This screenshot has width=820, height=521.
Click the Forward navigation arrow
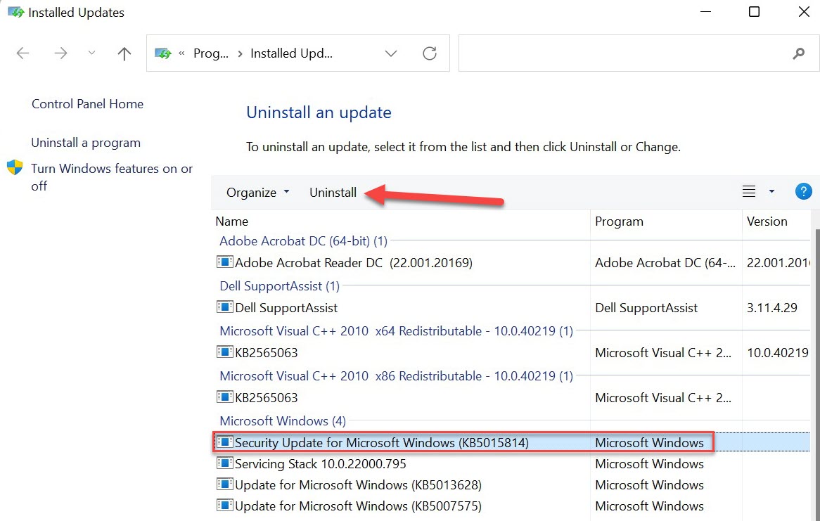coord(60,53)
